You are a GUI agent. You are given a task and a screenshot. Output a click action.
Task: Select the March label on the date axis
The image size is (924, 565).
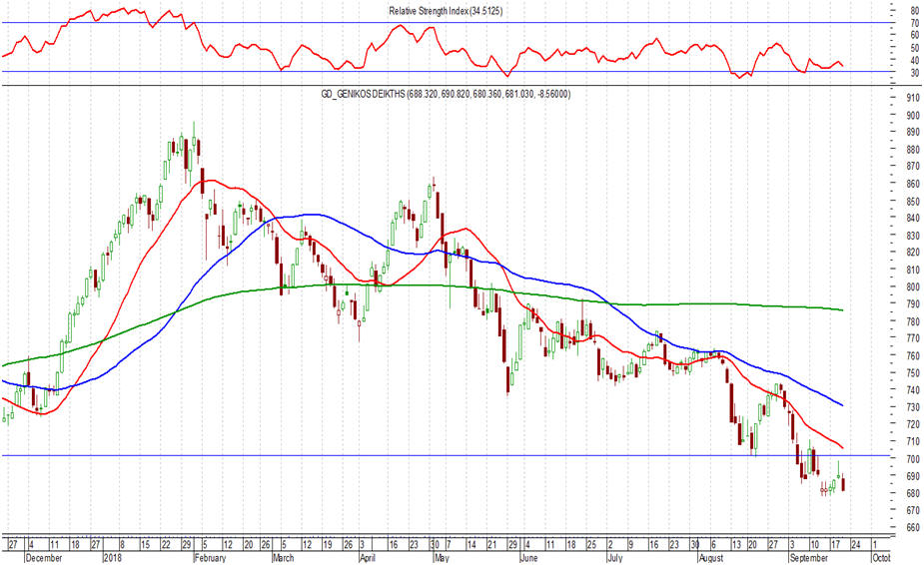tap(283, 557)
